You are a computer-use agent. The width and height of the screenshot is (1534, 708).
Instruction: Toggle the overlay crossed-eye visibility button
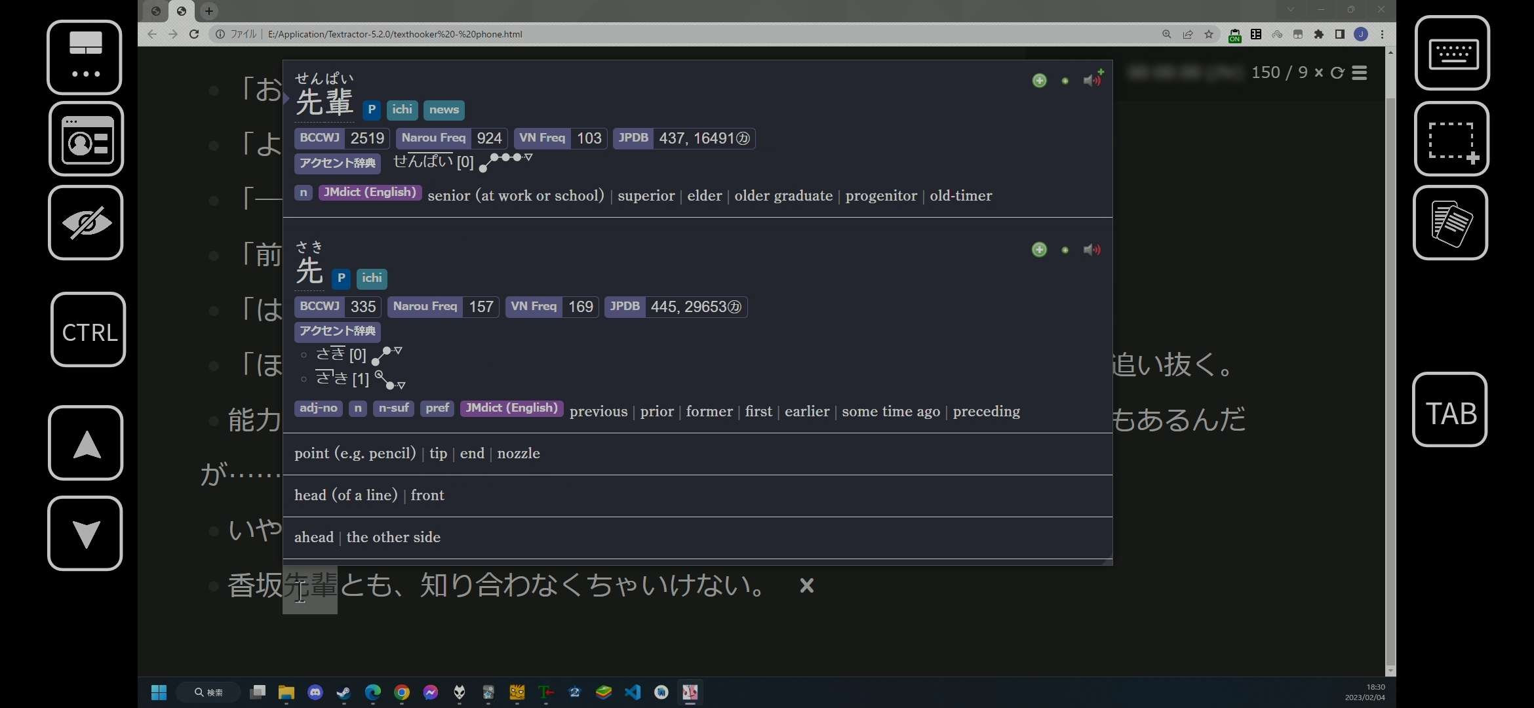tap(86, 223)
